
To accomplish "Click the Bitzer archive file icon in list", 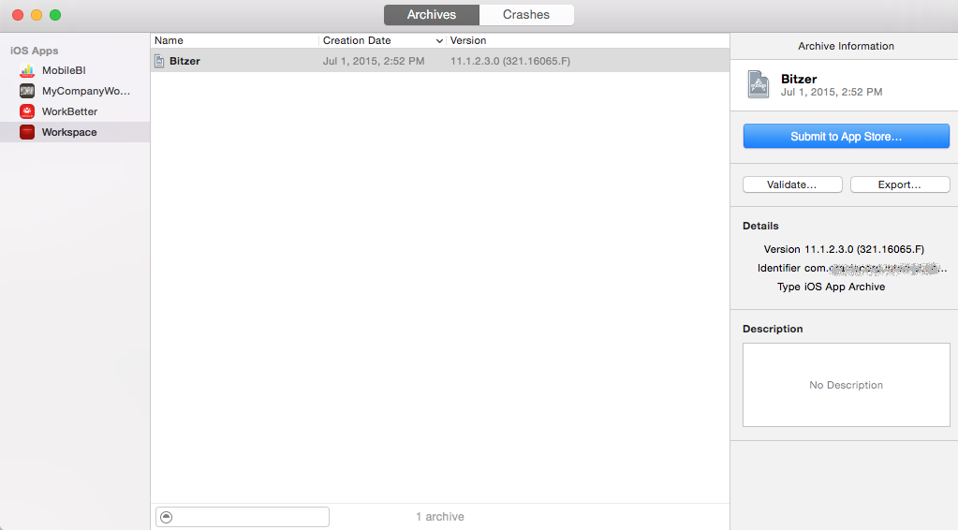I will (159, 61).
